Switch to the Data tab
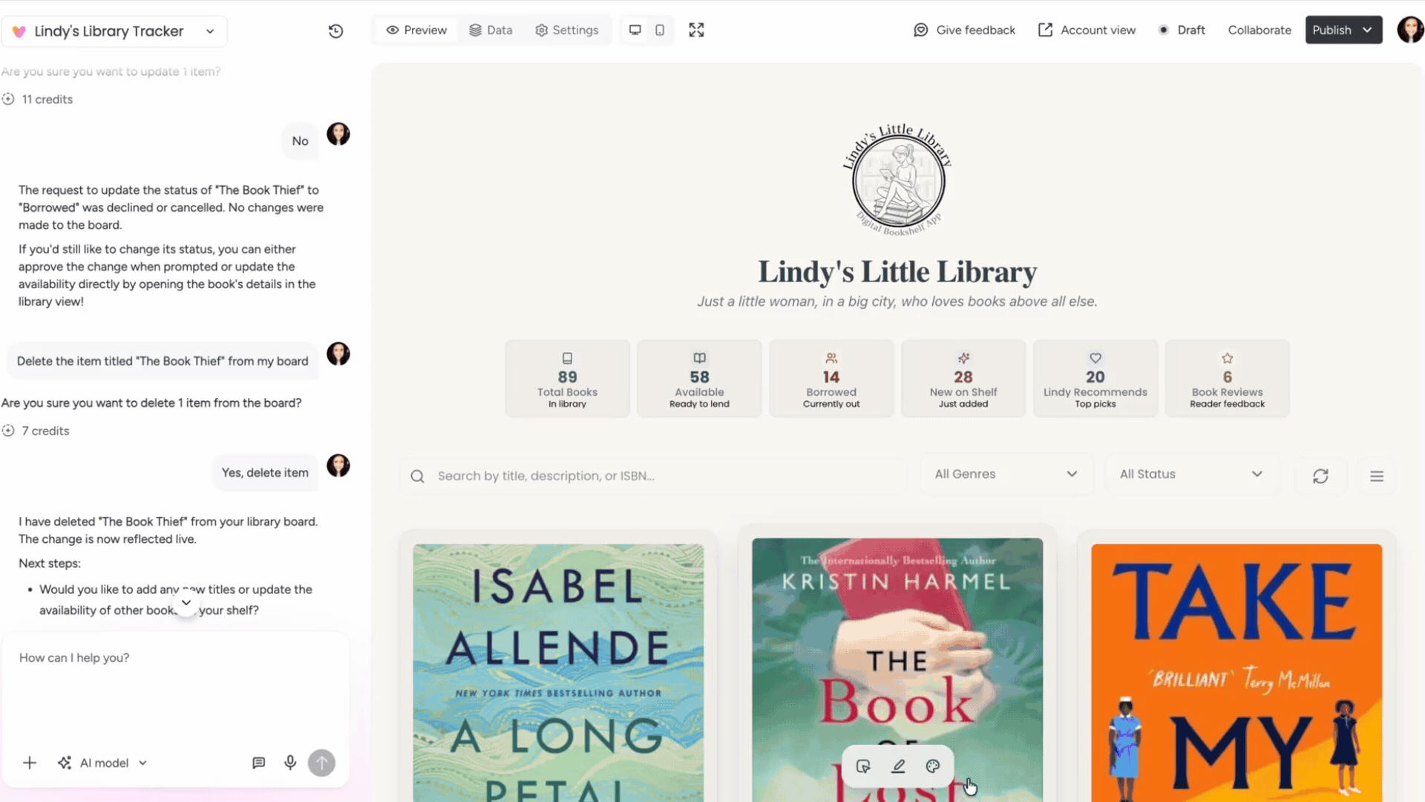The image size is (1425, 802). point(491,30)
